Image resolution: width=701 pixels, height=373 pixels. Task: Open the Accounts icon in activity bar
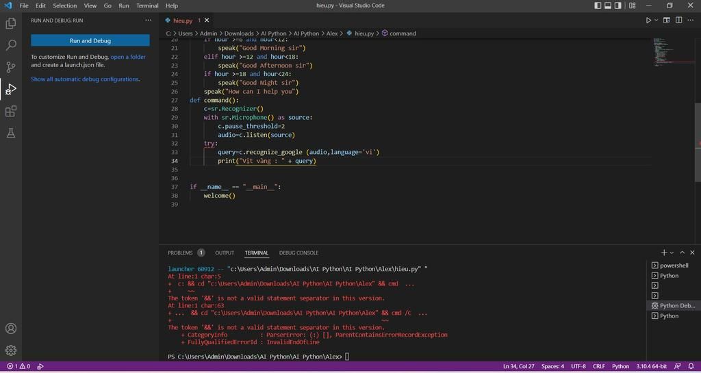pyautogui.click(x=11, y=329)
